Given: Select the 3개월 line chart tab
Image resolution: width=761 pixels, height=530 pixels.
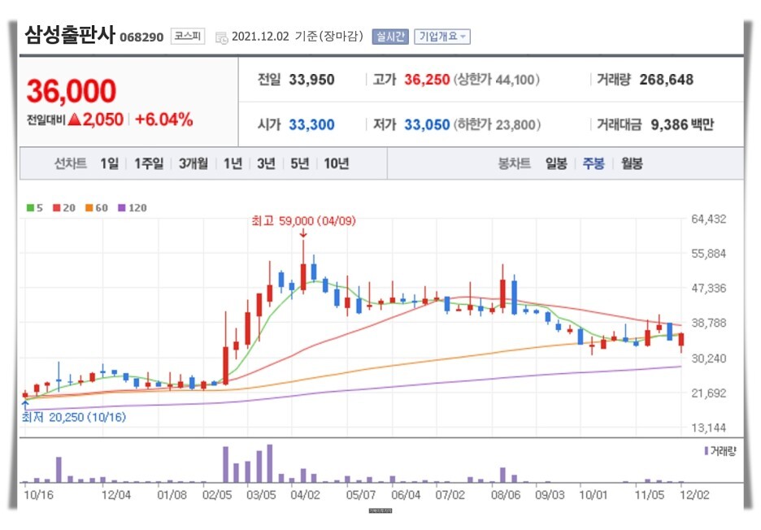Looking at the screenshot, I should click(194, 163).
